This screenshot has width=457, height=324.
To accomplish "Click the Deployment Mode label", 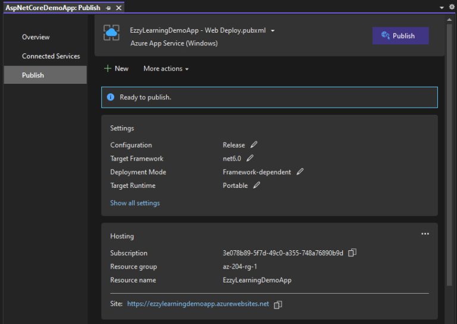I will point(138,172).
